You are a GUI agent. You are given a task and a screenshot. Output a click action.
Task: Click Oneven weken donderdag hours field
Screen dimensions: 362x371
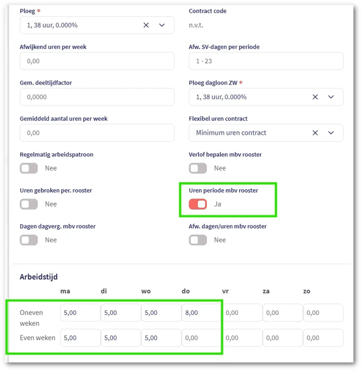tap(201, 313)
